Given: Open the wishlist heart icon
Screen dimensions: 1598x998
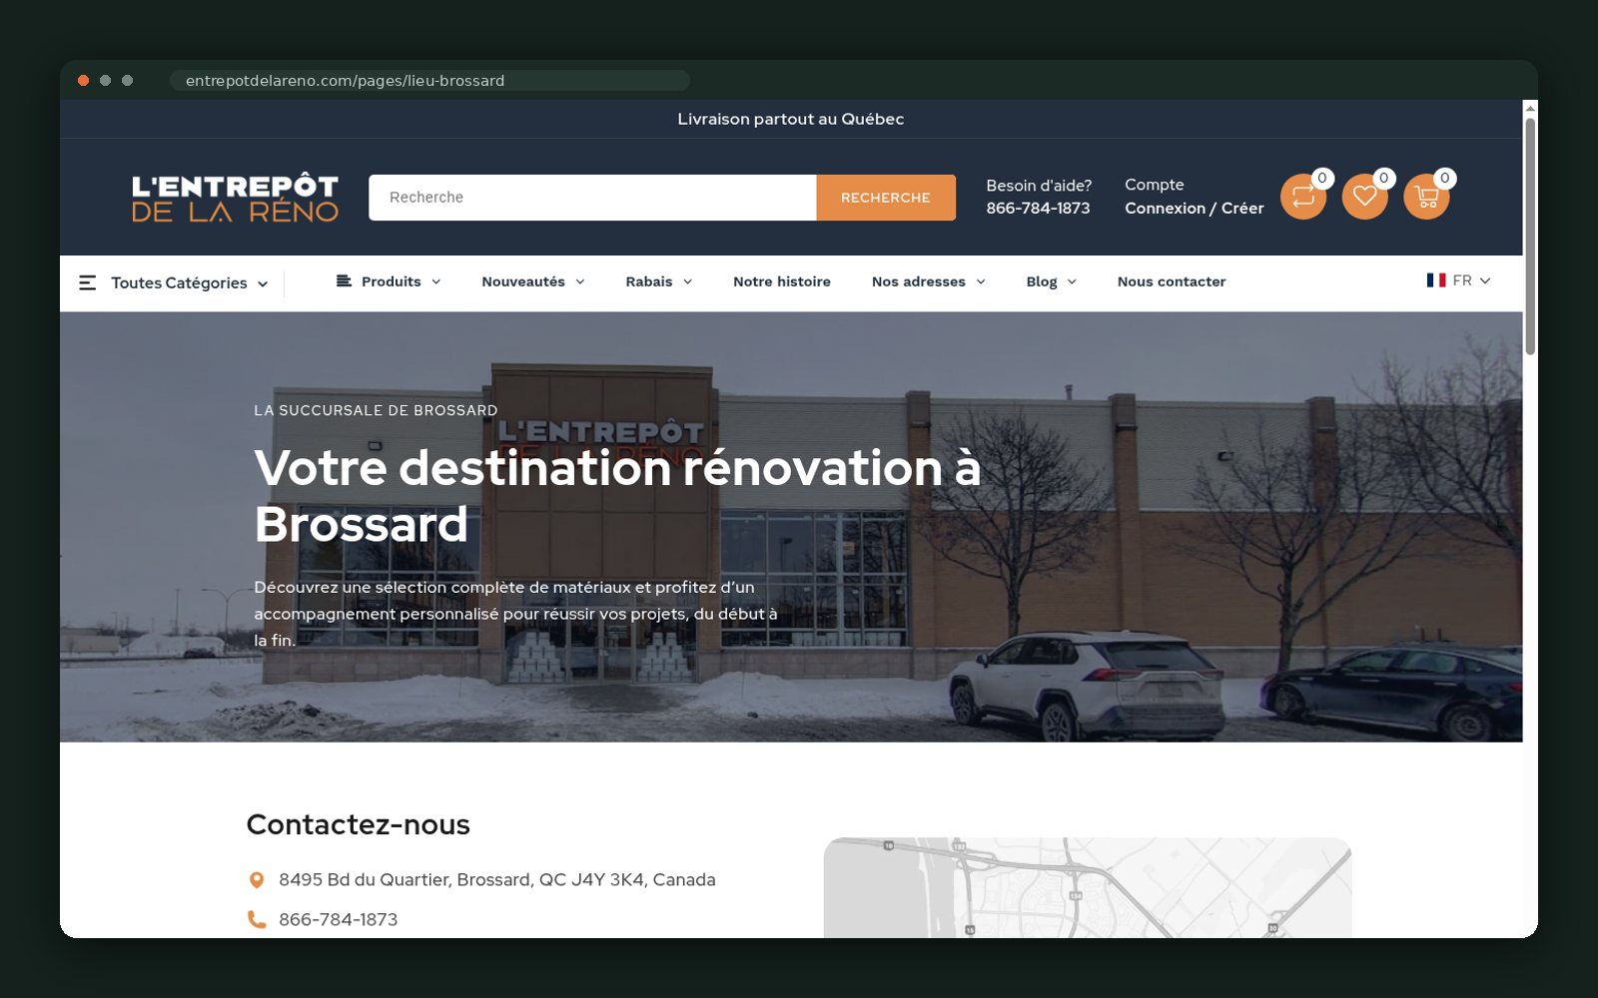Looking at the screenshot, I should 1364,197.
